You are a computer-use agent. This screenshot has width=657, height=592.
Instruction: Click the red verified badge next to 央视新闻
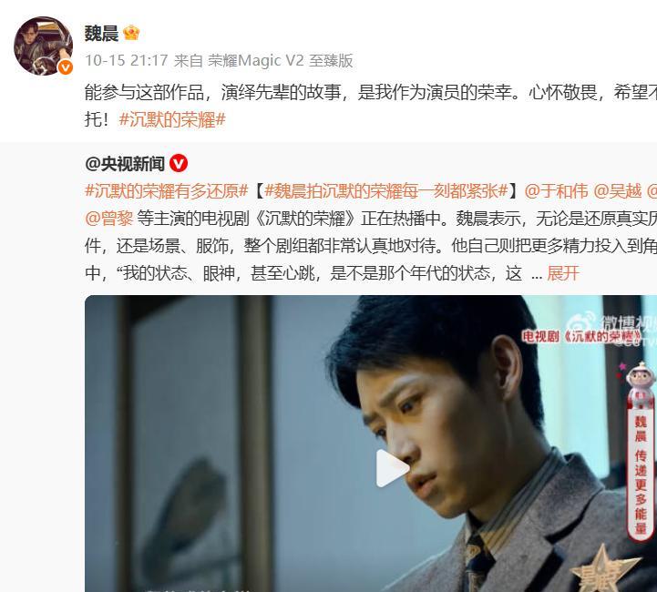coord(179,163)
